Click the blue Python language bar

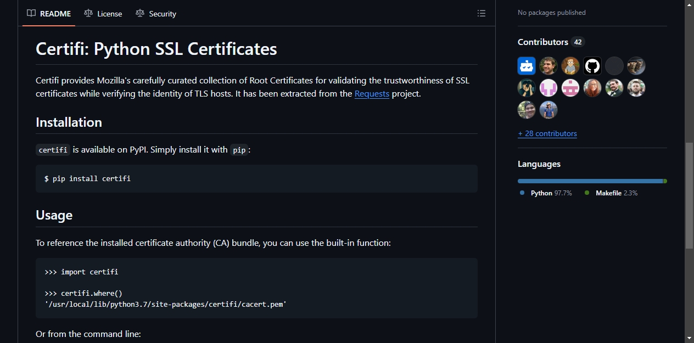click(590, 181)
